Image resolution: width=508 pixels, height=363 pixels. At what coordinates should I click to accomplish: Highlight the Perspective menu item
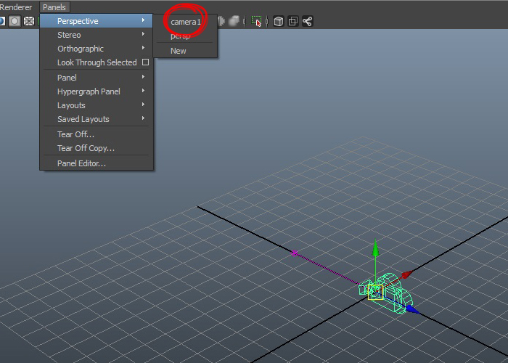tap(97, 21)
